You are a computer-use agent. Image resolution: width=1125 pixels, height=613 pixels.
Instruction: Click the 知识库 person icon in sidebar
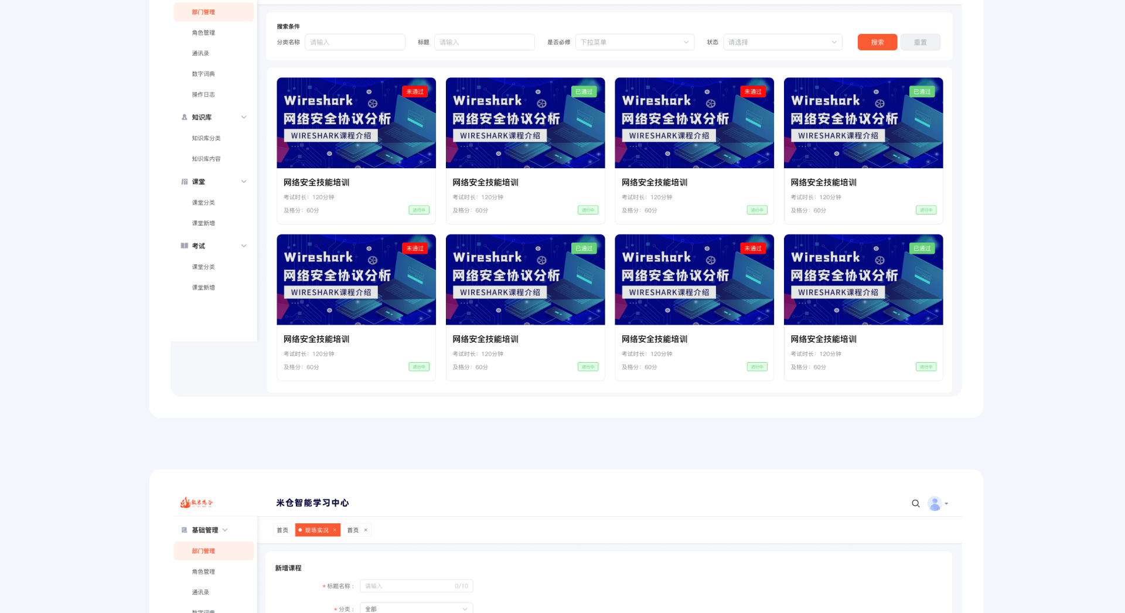[185, 117]
